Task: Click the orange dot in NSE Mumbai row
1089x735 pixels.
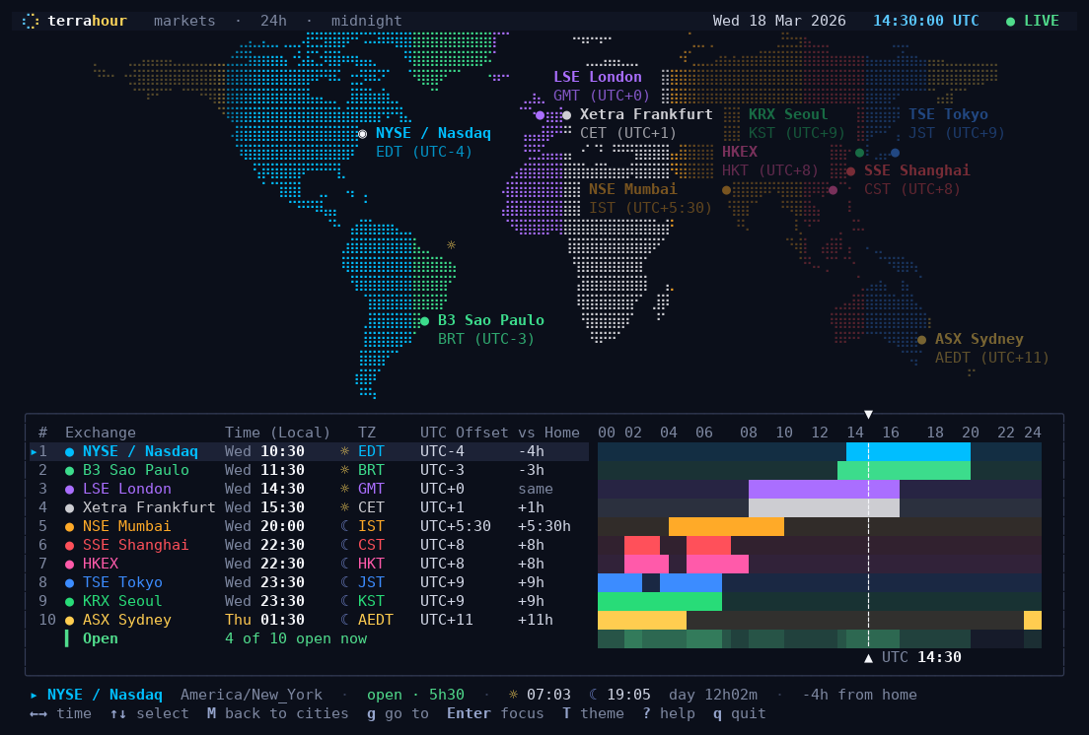Action: (x=69, y=527)
